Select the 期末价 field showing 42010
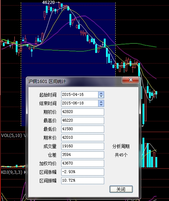Viewport: 169px width, 201px height. pos(83,138)
